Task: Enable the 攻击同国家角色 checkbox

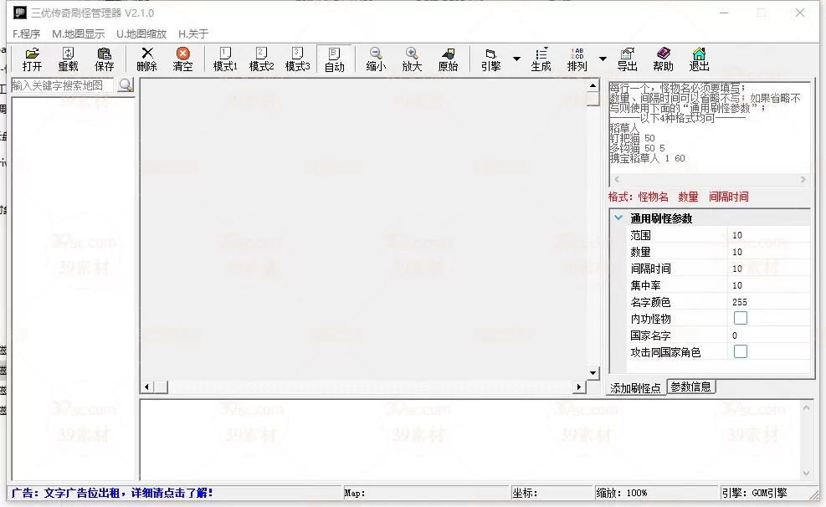Action: tap(741, 352)
